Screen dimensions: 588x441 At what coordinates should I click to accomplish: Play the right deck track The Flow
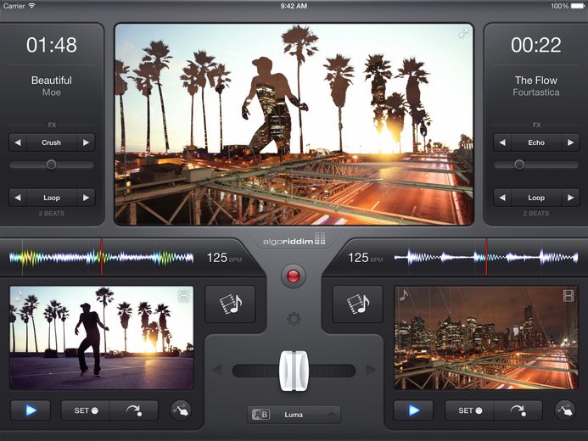pos(413,410)
